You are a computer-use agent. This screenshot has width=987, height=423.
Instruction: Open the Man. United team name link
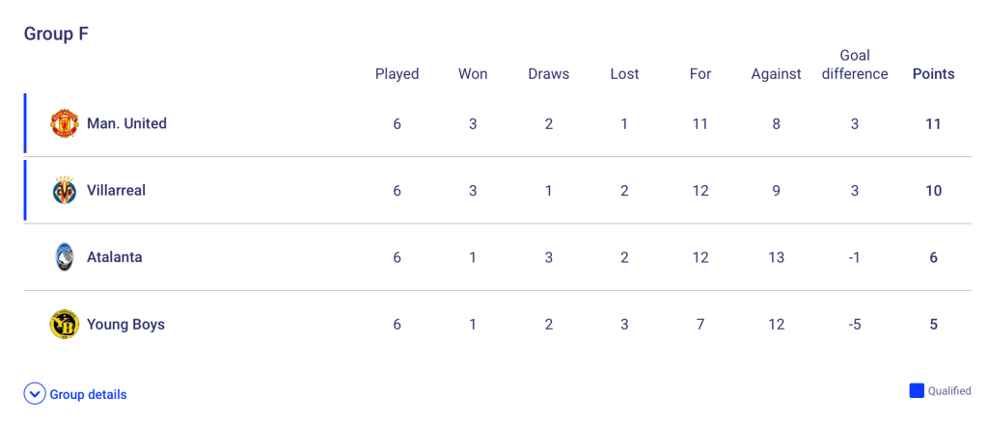(126, 123)
